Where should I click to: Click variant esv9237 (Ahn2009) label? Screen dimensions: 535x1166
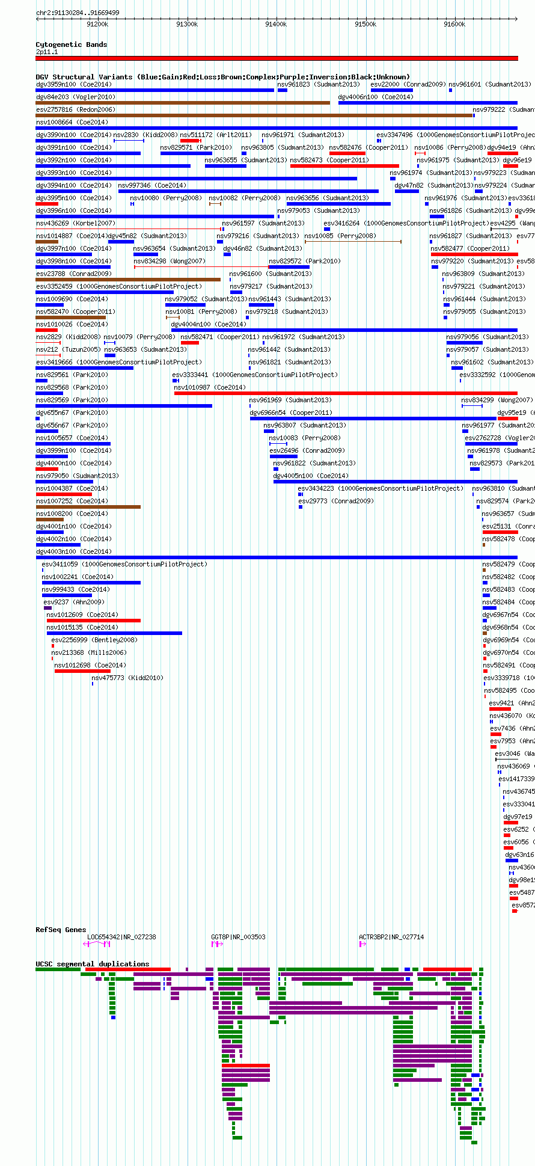click(x=74, y=602)
